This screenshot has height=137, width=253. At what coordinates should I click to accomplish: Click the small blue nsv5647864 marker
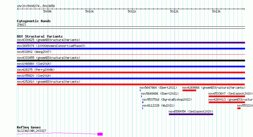(x=140, y=90)
